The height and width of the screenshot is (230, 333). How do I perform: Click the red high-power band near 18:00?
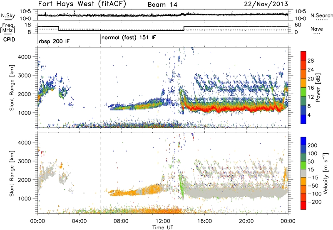(225, 109)
